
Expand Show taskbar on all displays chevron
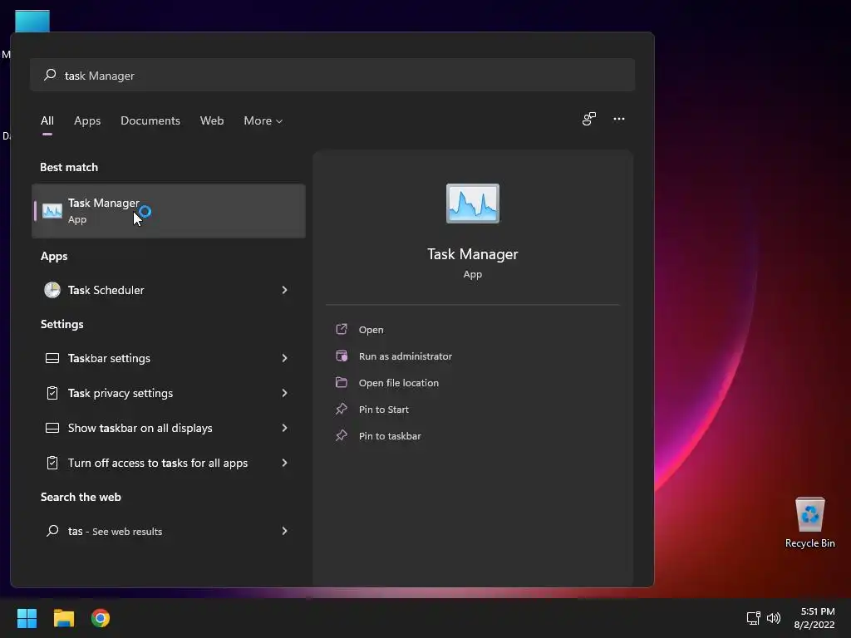(284, 428)
